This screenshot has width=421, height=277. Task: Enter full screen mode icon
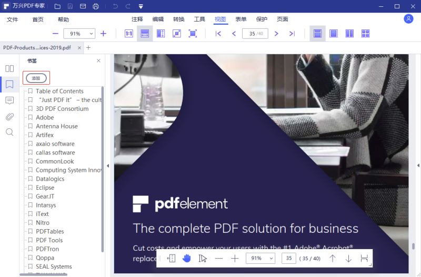coord(193,34)
